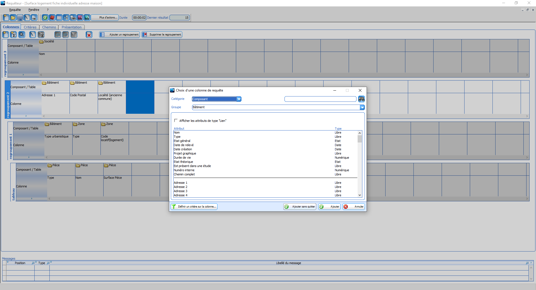Click the binoculars search icon in dialog
The width and height of the screenshot is (536, 290).
point(361,99)
